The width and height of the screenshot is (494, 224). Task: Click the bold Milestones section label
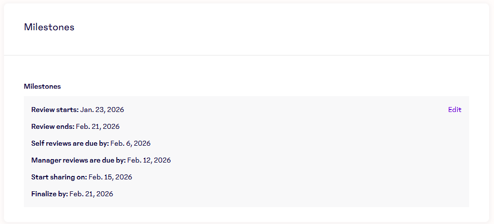coord(42,86)
